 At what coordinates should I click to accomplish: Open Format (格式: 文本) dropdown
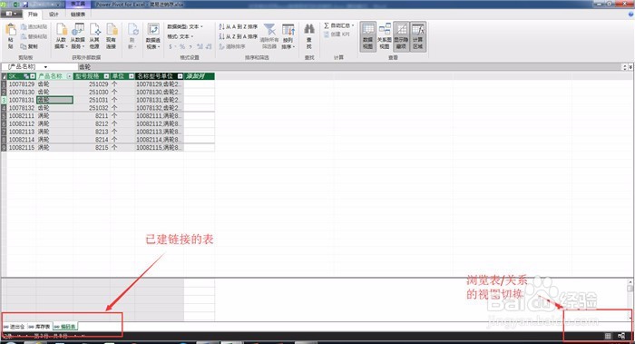[181, 36]
